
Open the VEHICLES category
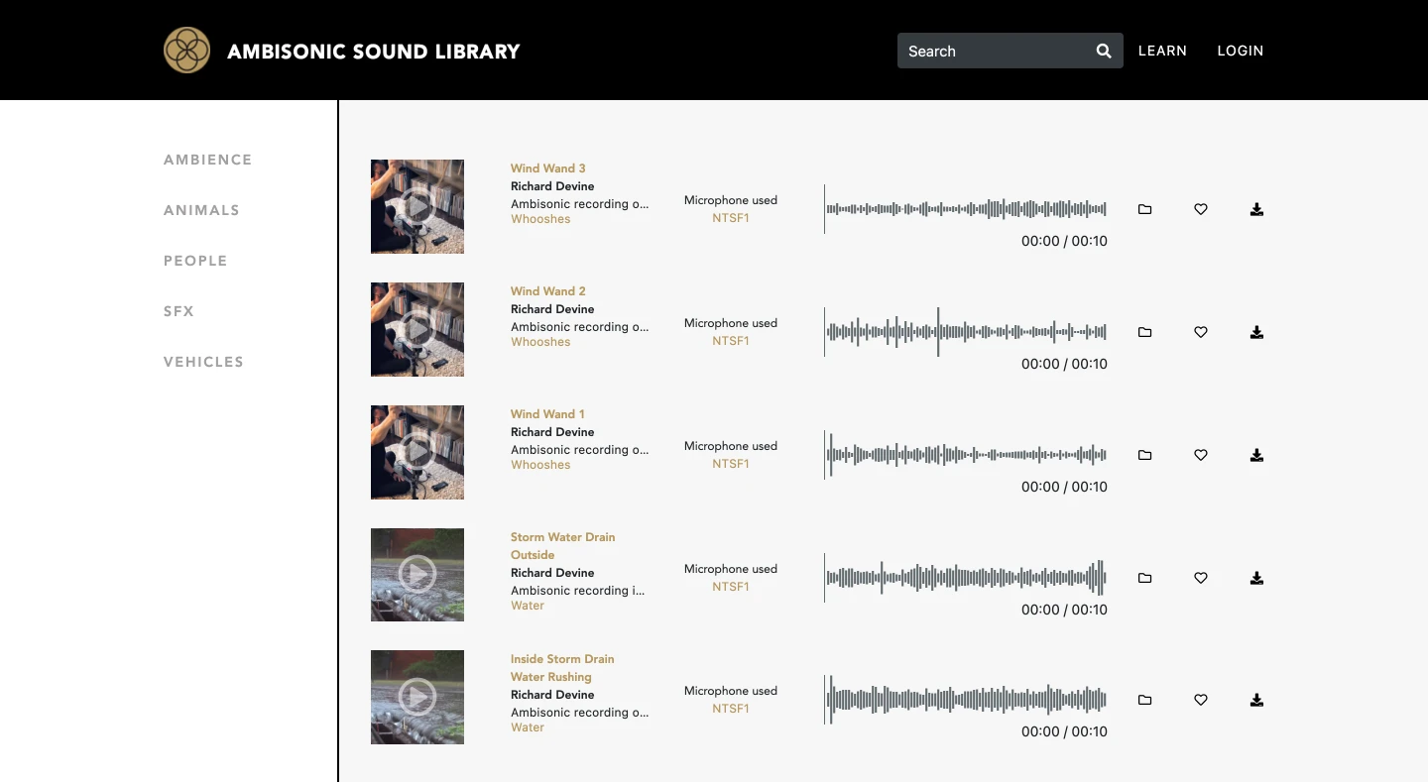[203, 362]
